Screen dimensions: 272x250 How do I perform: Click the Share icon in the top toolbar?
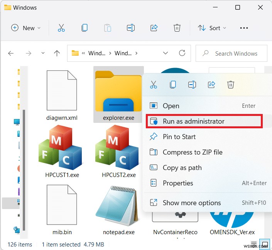154,28
